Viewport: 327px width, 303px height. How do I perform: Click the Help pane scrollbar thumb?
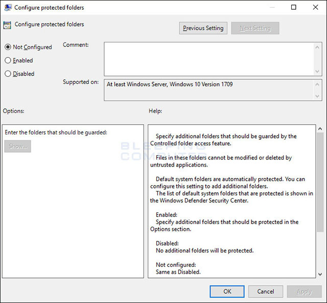(320, 182)
